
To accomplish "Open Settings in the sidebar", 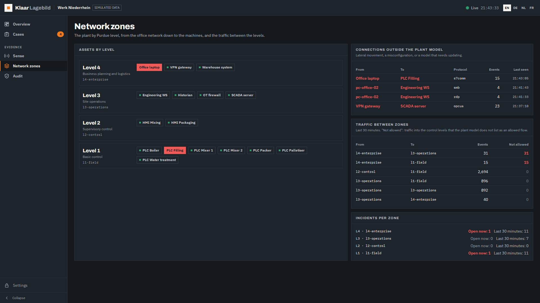I will (34, 285).
